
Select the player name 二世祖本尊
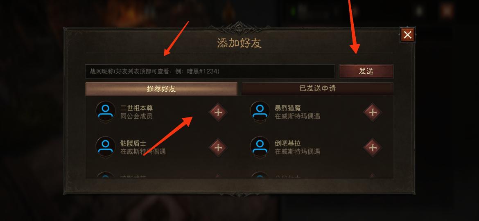[136, 108]
